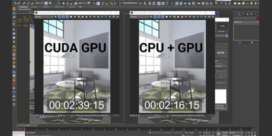Click the Edit Named Selection Sets icon
Screen dimensions: 272x136
[x=120, y=3]
